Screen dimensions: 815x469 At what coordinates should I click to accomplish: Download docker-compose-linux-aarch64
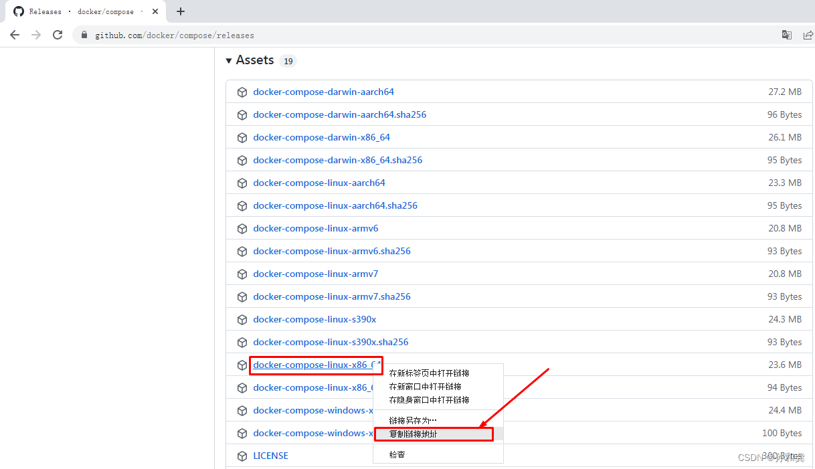click(319, 183)
